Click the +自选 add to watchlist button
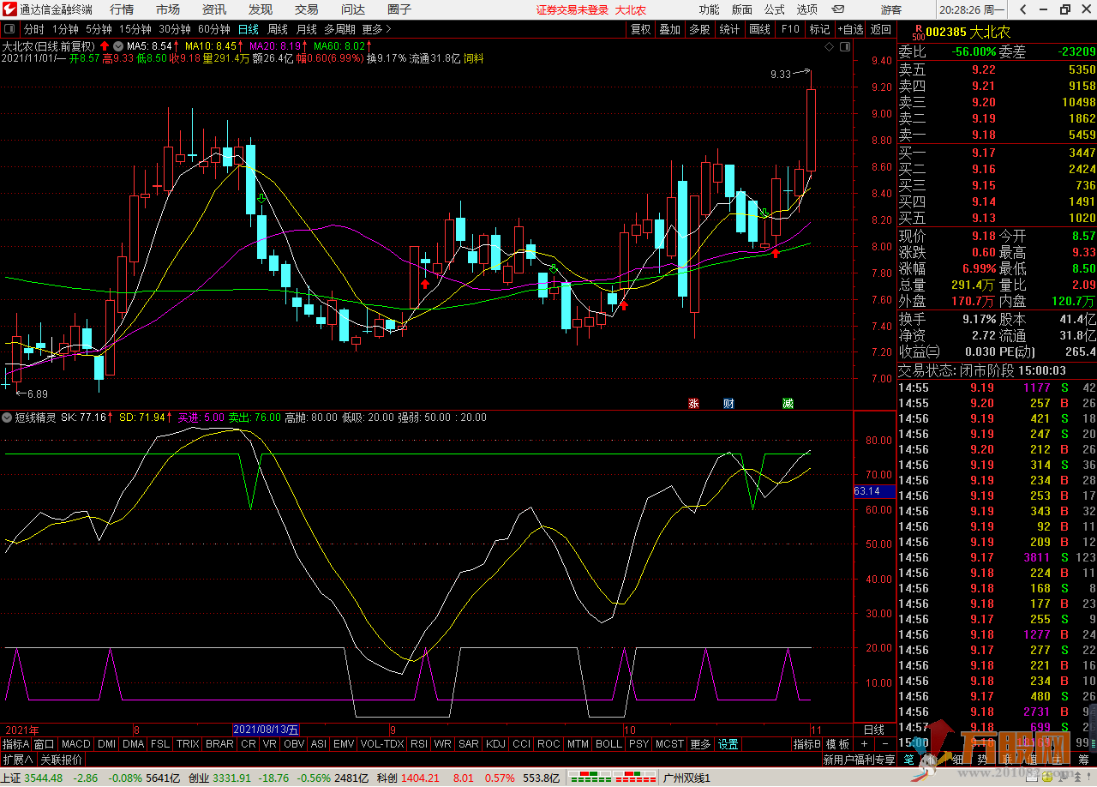Screen dimensions: 1097x787 pyautogui.click(x=850, y=29)
